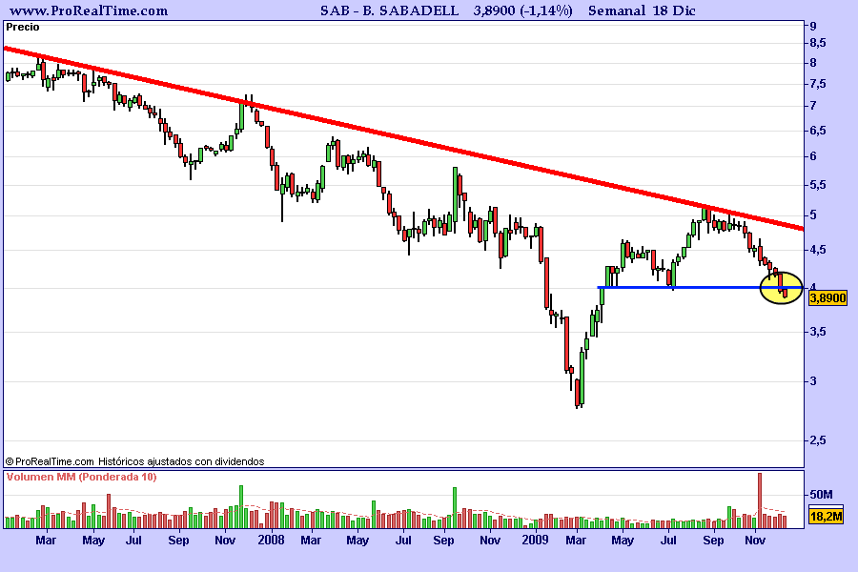Screen dimensions: 858x572
Task: Click the 9 price axis label
Action: pos(813,27)
